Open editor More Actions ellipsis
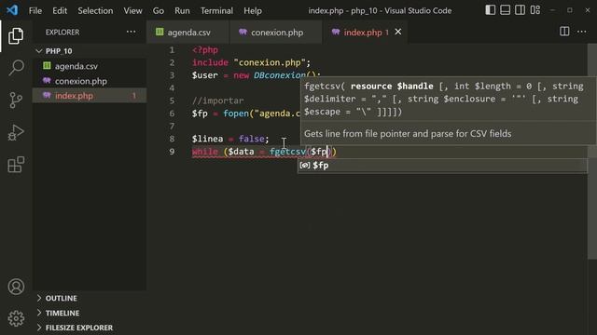Image resolution: width=597 pixels, height=335 pixels. pos(582,32)
